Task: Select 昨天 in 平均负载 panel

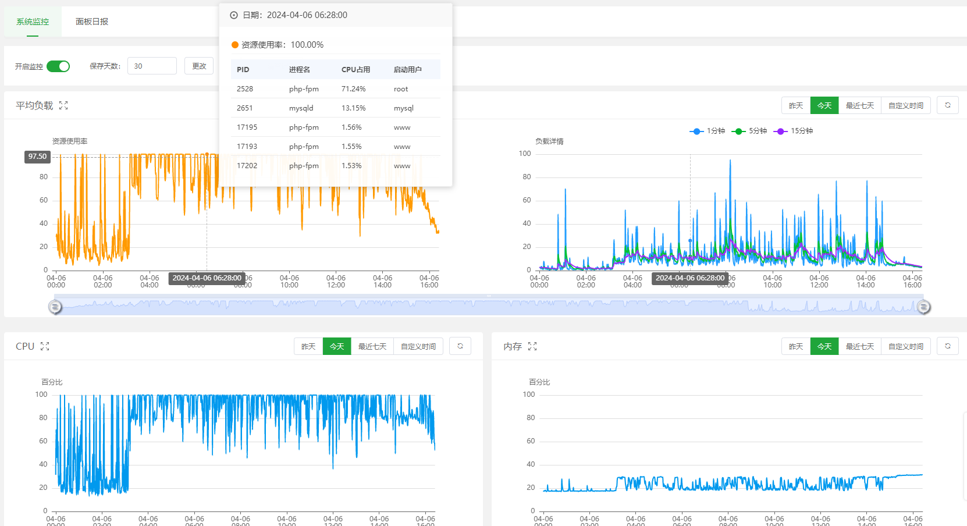Action: click(796, 105)
